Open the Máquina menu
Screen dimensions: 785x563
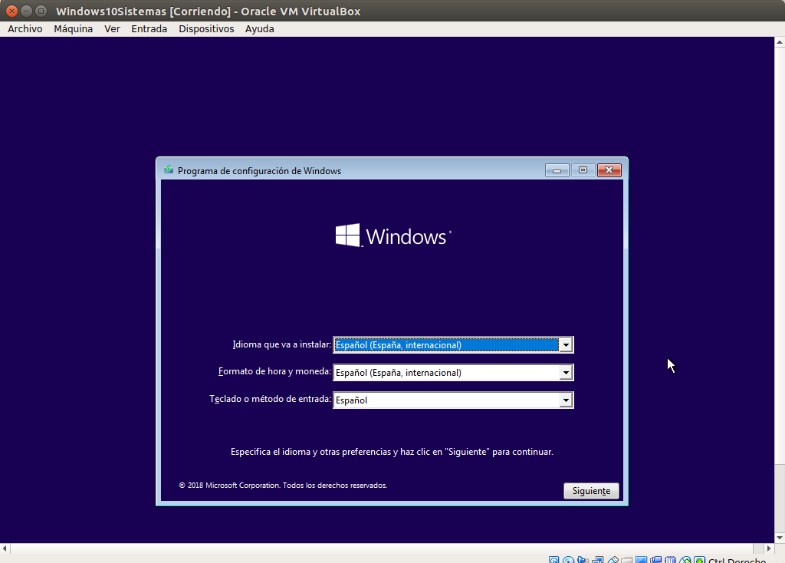pyautogui.click(x=73, y=28)
